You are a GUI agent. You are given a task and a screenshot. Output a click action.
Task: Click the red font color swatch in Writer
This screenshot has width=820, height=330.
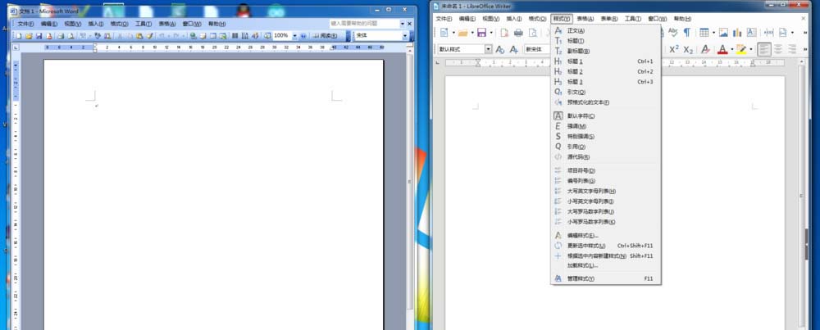tap(722, 49)
